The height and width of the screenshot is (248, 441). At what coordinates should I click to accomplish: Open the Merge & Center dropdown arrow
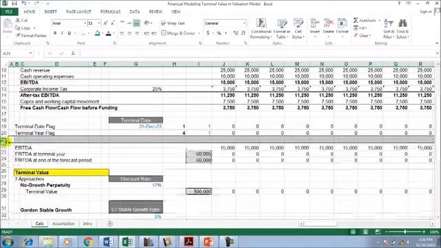point(199,33)
